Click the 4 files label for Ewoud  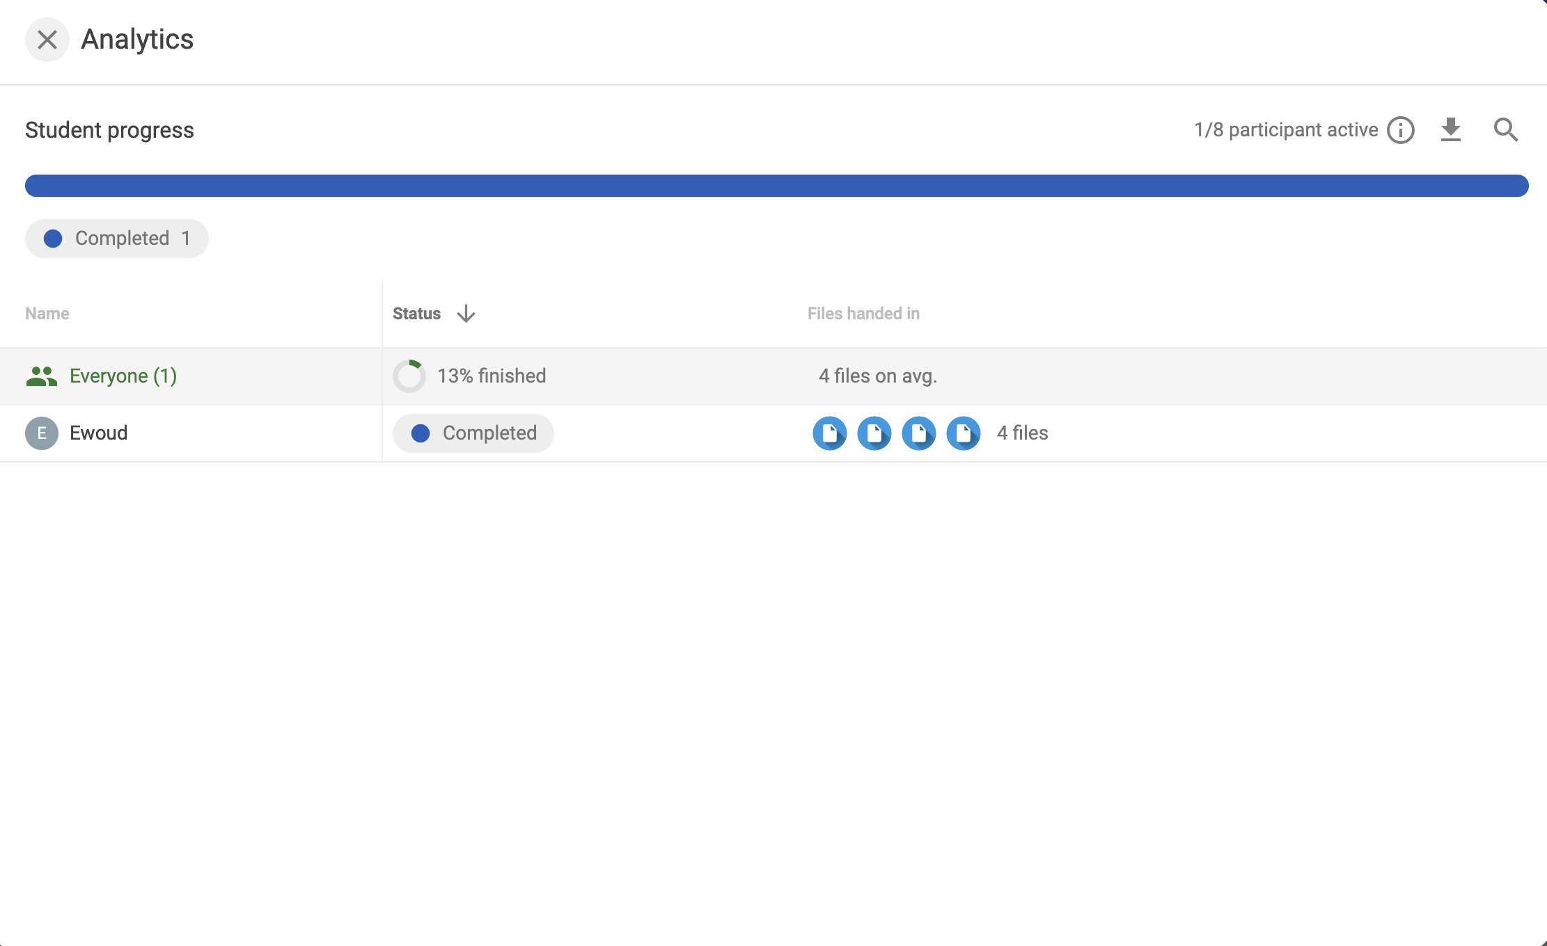tap(1022, 433)
